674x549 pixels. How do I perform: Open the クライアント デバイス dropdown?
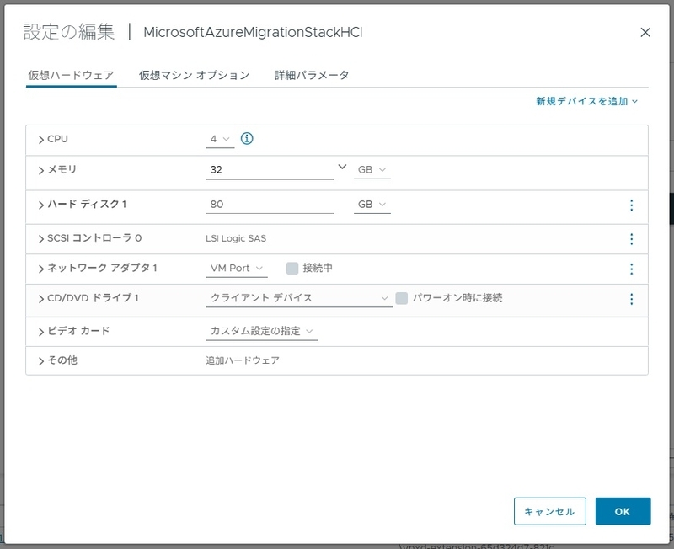(300, 298)
